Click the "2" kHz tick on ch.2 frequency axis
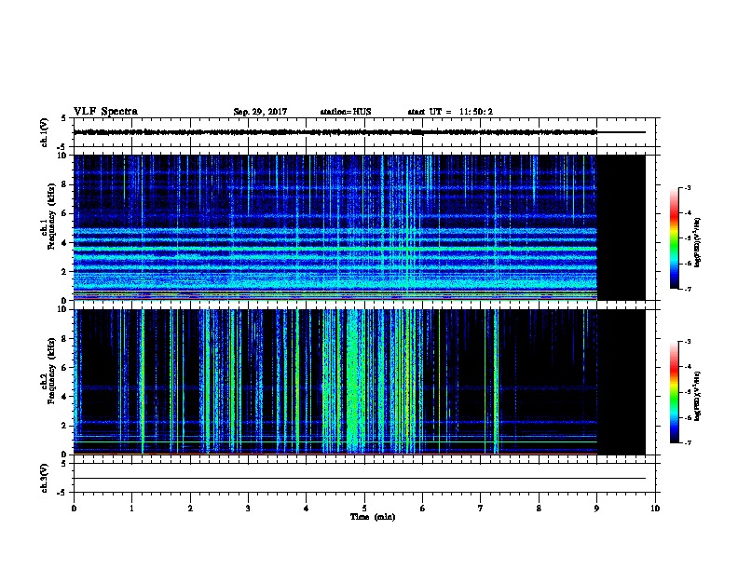Screen dimensions: 738x570 [66, 426]
